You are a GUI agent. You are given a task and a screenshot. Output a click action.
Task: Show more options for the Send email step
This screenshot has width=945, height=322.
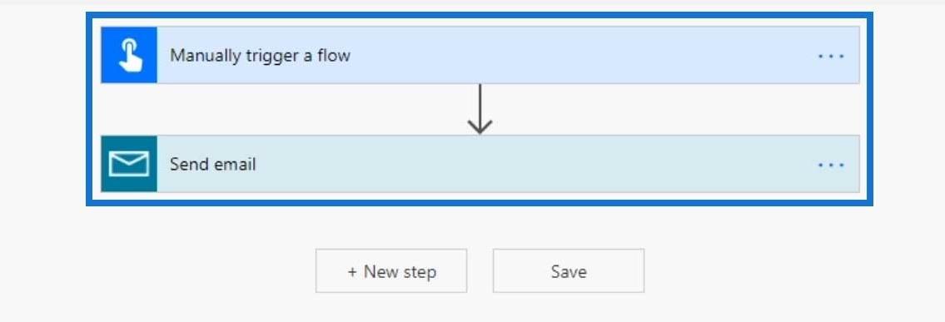click(x=830, y=165)
